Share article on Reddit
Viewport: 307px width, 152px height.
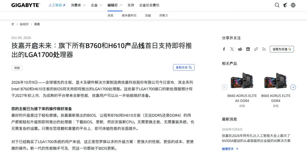pos(240,49)
